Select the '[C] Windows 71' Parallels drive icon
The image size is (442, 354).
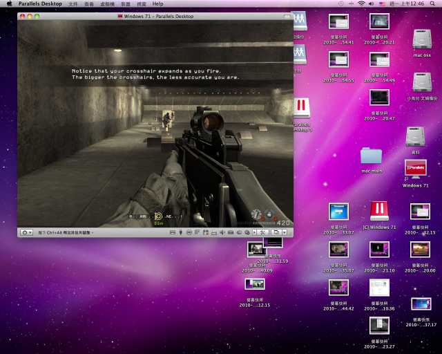tap(379, 211)
